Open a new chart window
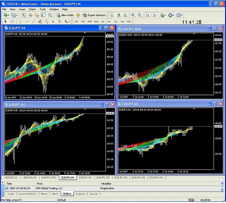This screenshot has height=203, width=226. 5,15
